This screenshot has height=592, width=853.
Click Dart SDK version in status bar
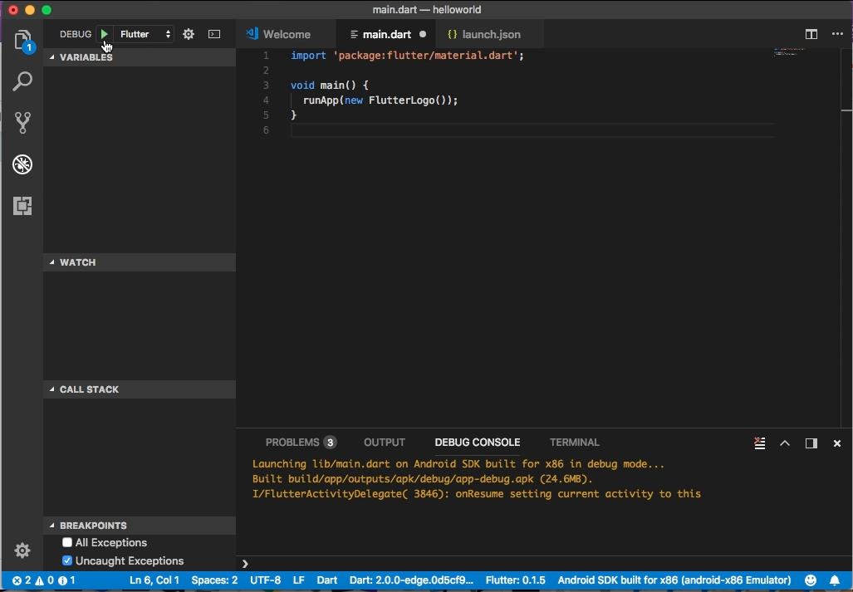pos(411,580)
